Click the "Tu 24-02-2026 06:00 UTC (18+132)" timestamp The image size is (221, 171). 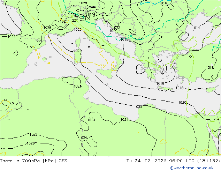173,161
